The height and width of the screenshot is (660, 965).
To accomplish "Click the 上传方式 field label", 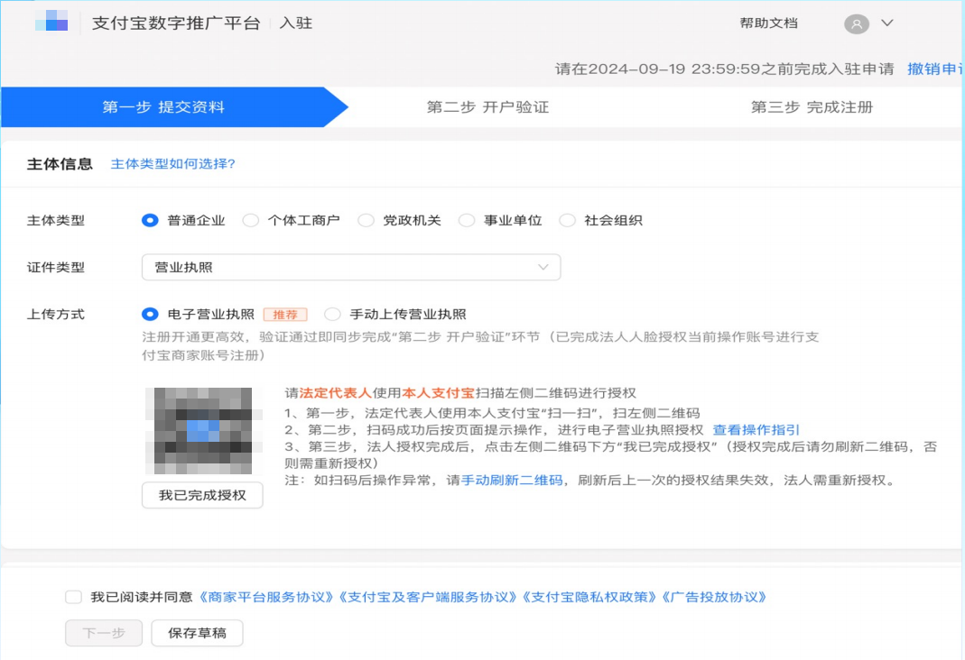I will pyautogui.click(x=55, y=315).
